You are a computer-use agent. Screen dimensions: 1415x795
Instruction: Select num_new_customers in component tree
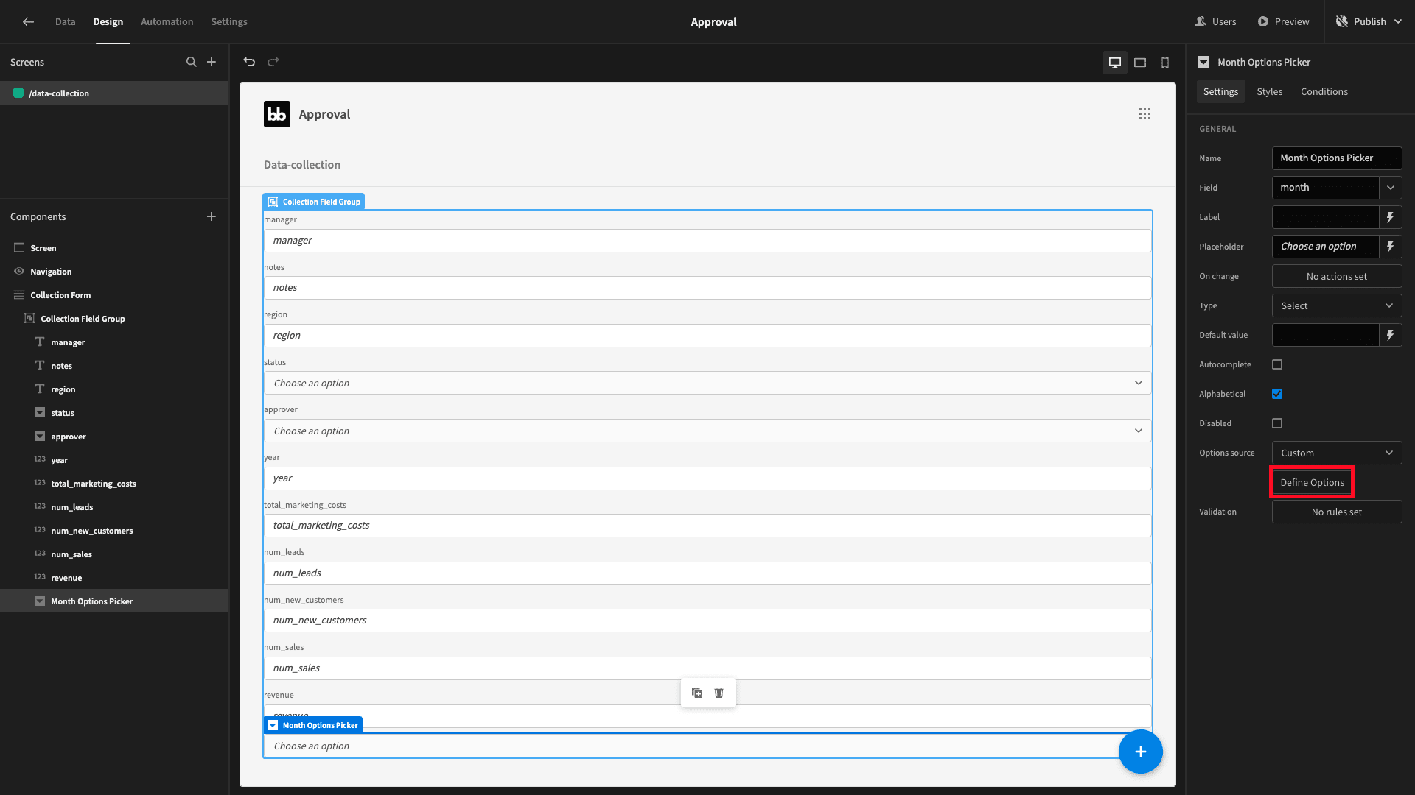pyautogui.click(x=91, y=531)
